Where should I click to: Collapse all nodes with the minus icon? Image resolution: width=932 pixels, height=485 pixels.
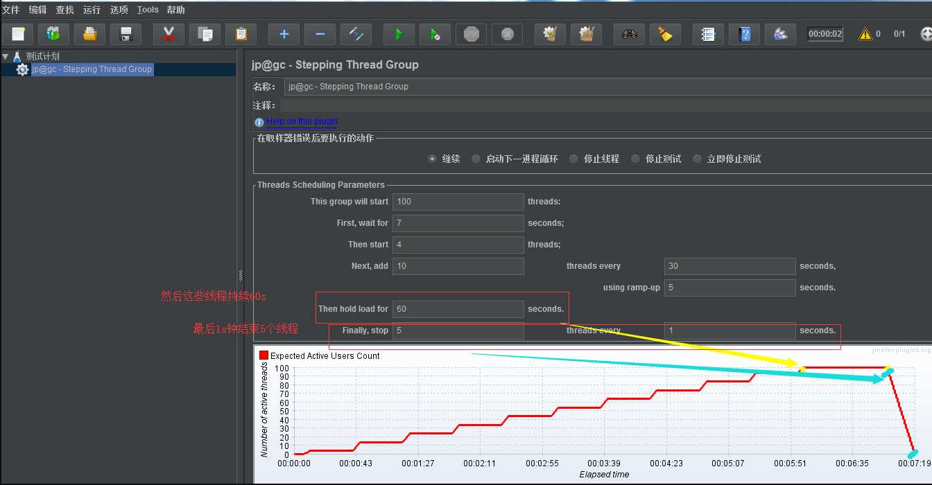(x=320, y=34)
